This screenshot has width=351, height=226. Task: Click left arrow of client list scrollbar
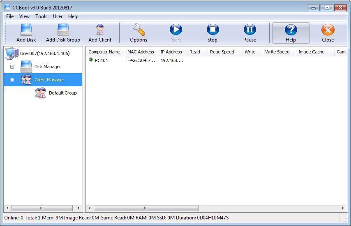pos(90,208)
